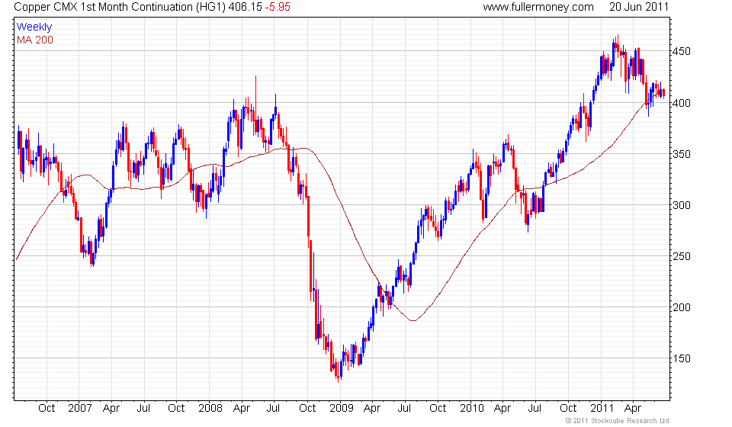
Task: Click the 2007 year marker on time axis
Action: 80,409
